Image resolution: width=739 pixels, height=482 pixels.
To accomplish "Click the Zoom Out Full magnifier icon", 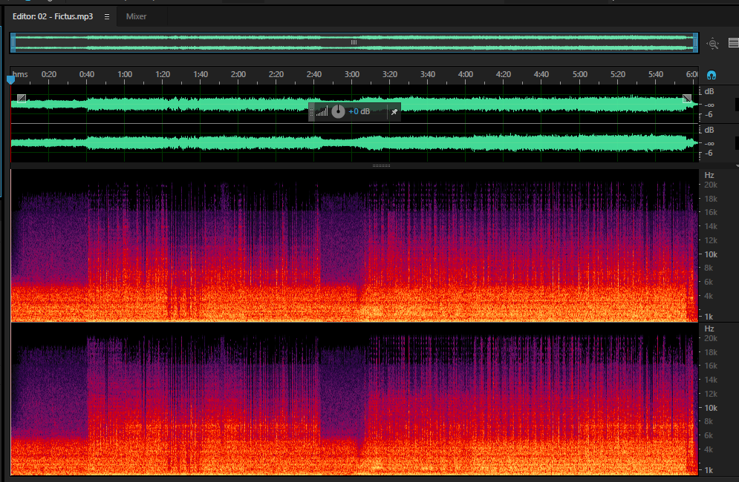I will tap(712, 44).
